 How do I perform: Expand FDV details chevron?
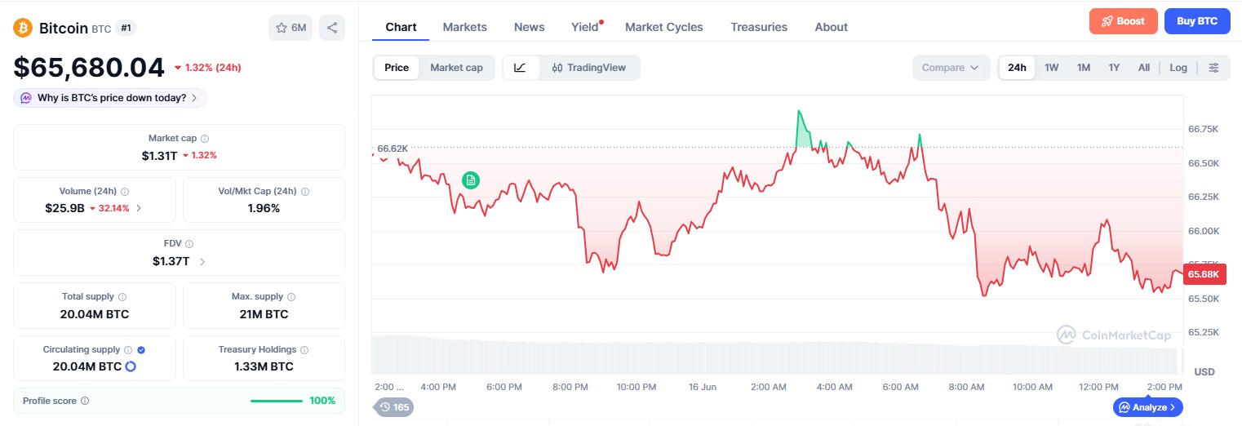point(202,261)
